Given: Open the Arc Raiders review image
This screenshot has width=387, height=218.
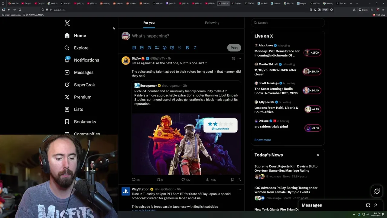Looking at the screenshot, I should (x=186, y=144).
